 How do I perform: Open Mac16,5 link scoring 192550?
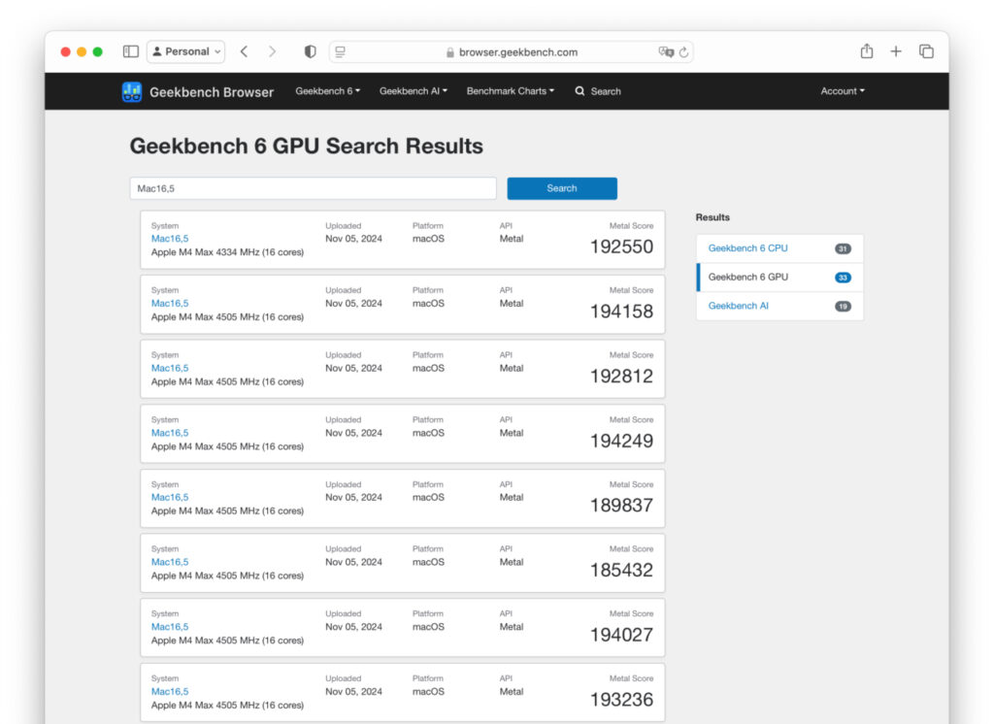[x=170, y=239]
